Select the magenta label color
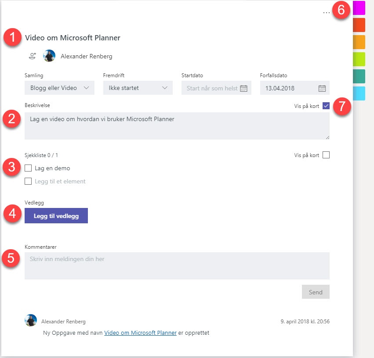The width and height of the screenshot is (374, 358). (x=359, y=8)
